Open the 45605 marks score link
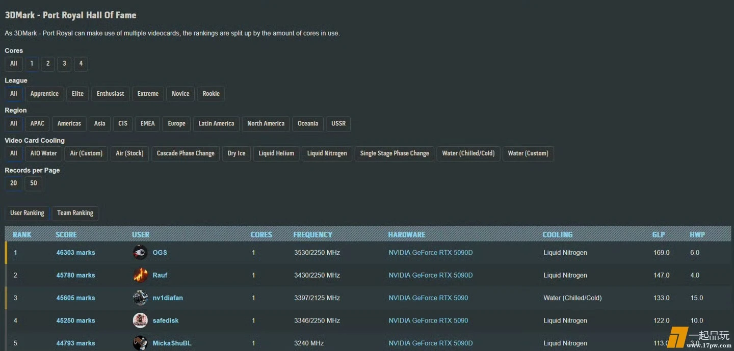The width and height of the screenshot is (734, 351). pyautogui.click(x=75, y=298)
